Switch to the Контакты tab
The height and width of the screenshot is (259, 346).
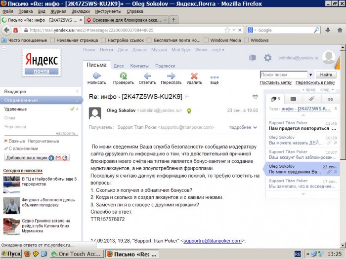tap(139, 66)
